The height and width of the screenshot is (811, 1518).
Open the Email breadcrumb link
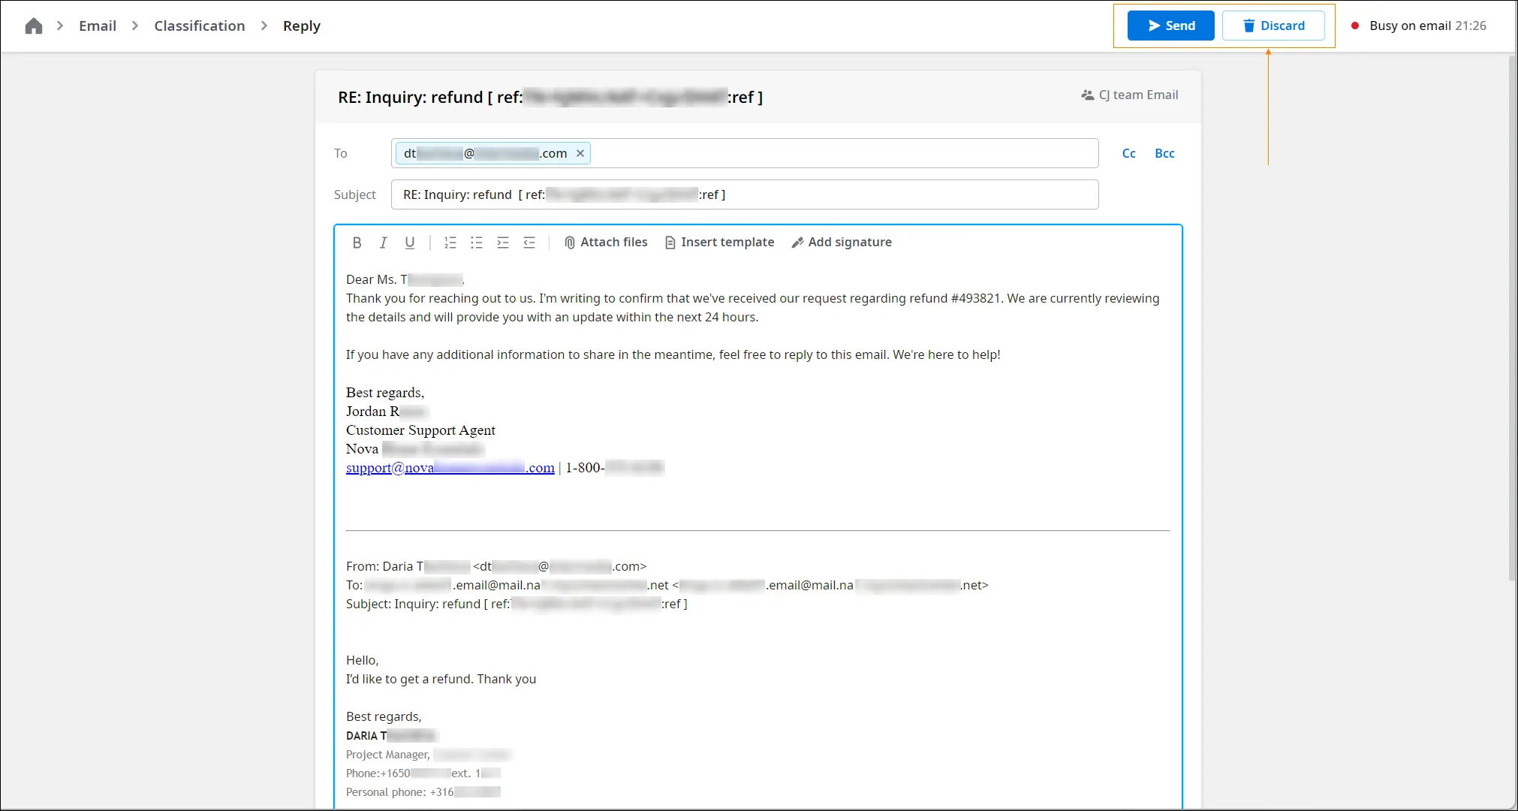(x=98, y=26)
